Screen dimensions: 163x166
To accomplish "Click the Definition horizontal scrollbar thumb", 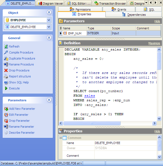I will [x=92, y=123].
